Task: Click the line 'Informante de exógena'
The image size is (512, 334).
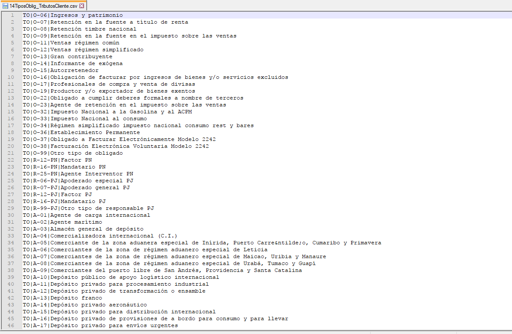Action: coord(73,63)
